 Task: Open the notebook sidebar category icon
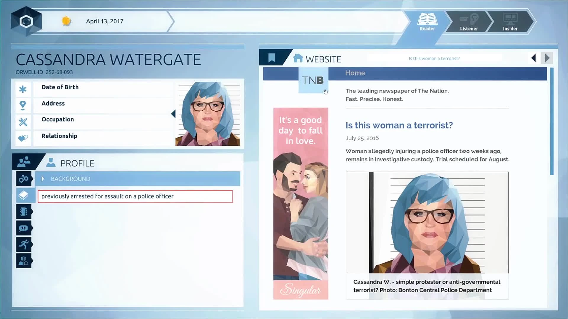24,211
